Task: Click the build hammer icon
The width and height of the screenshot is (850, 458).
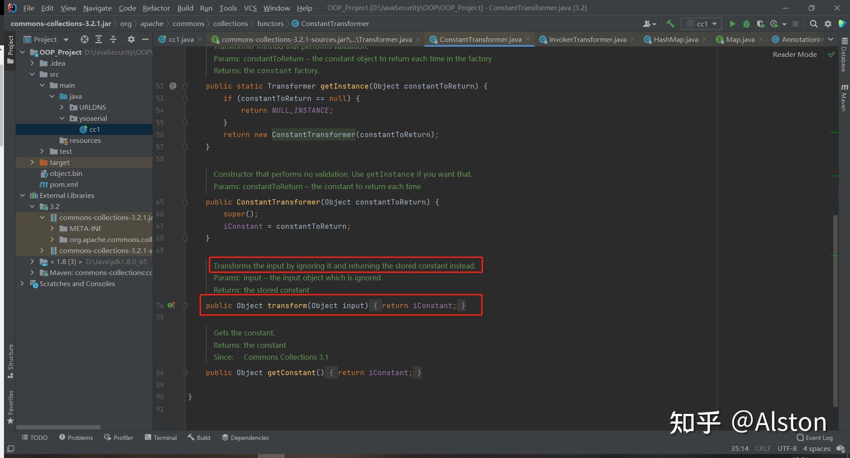Action: tap(670, 23)
